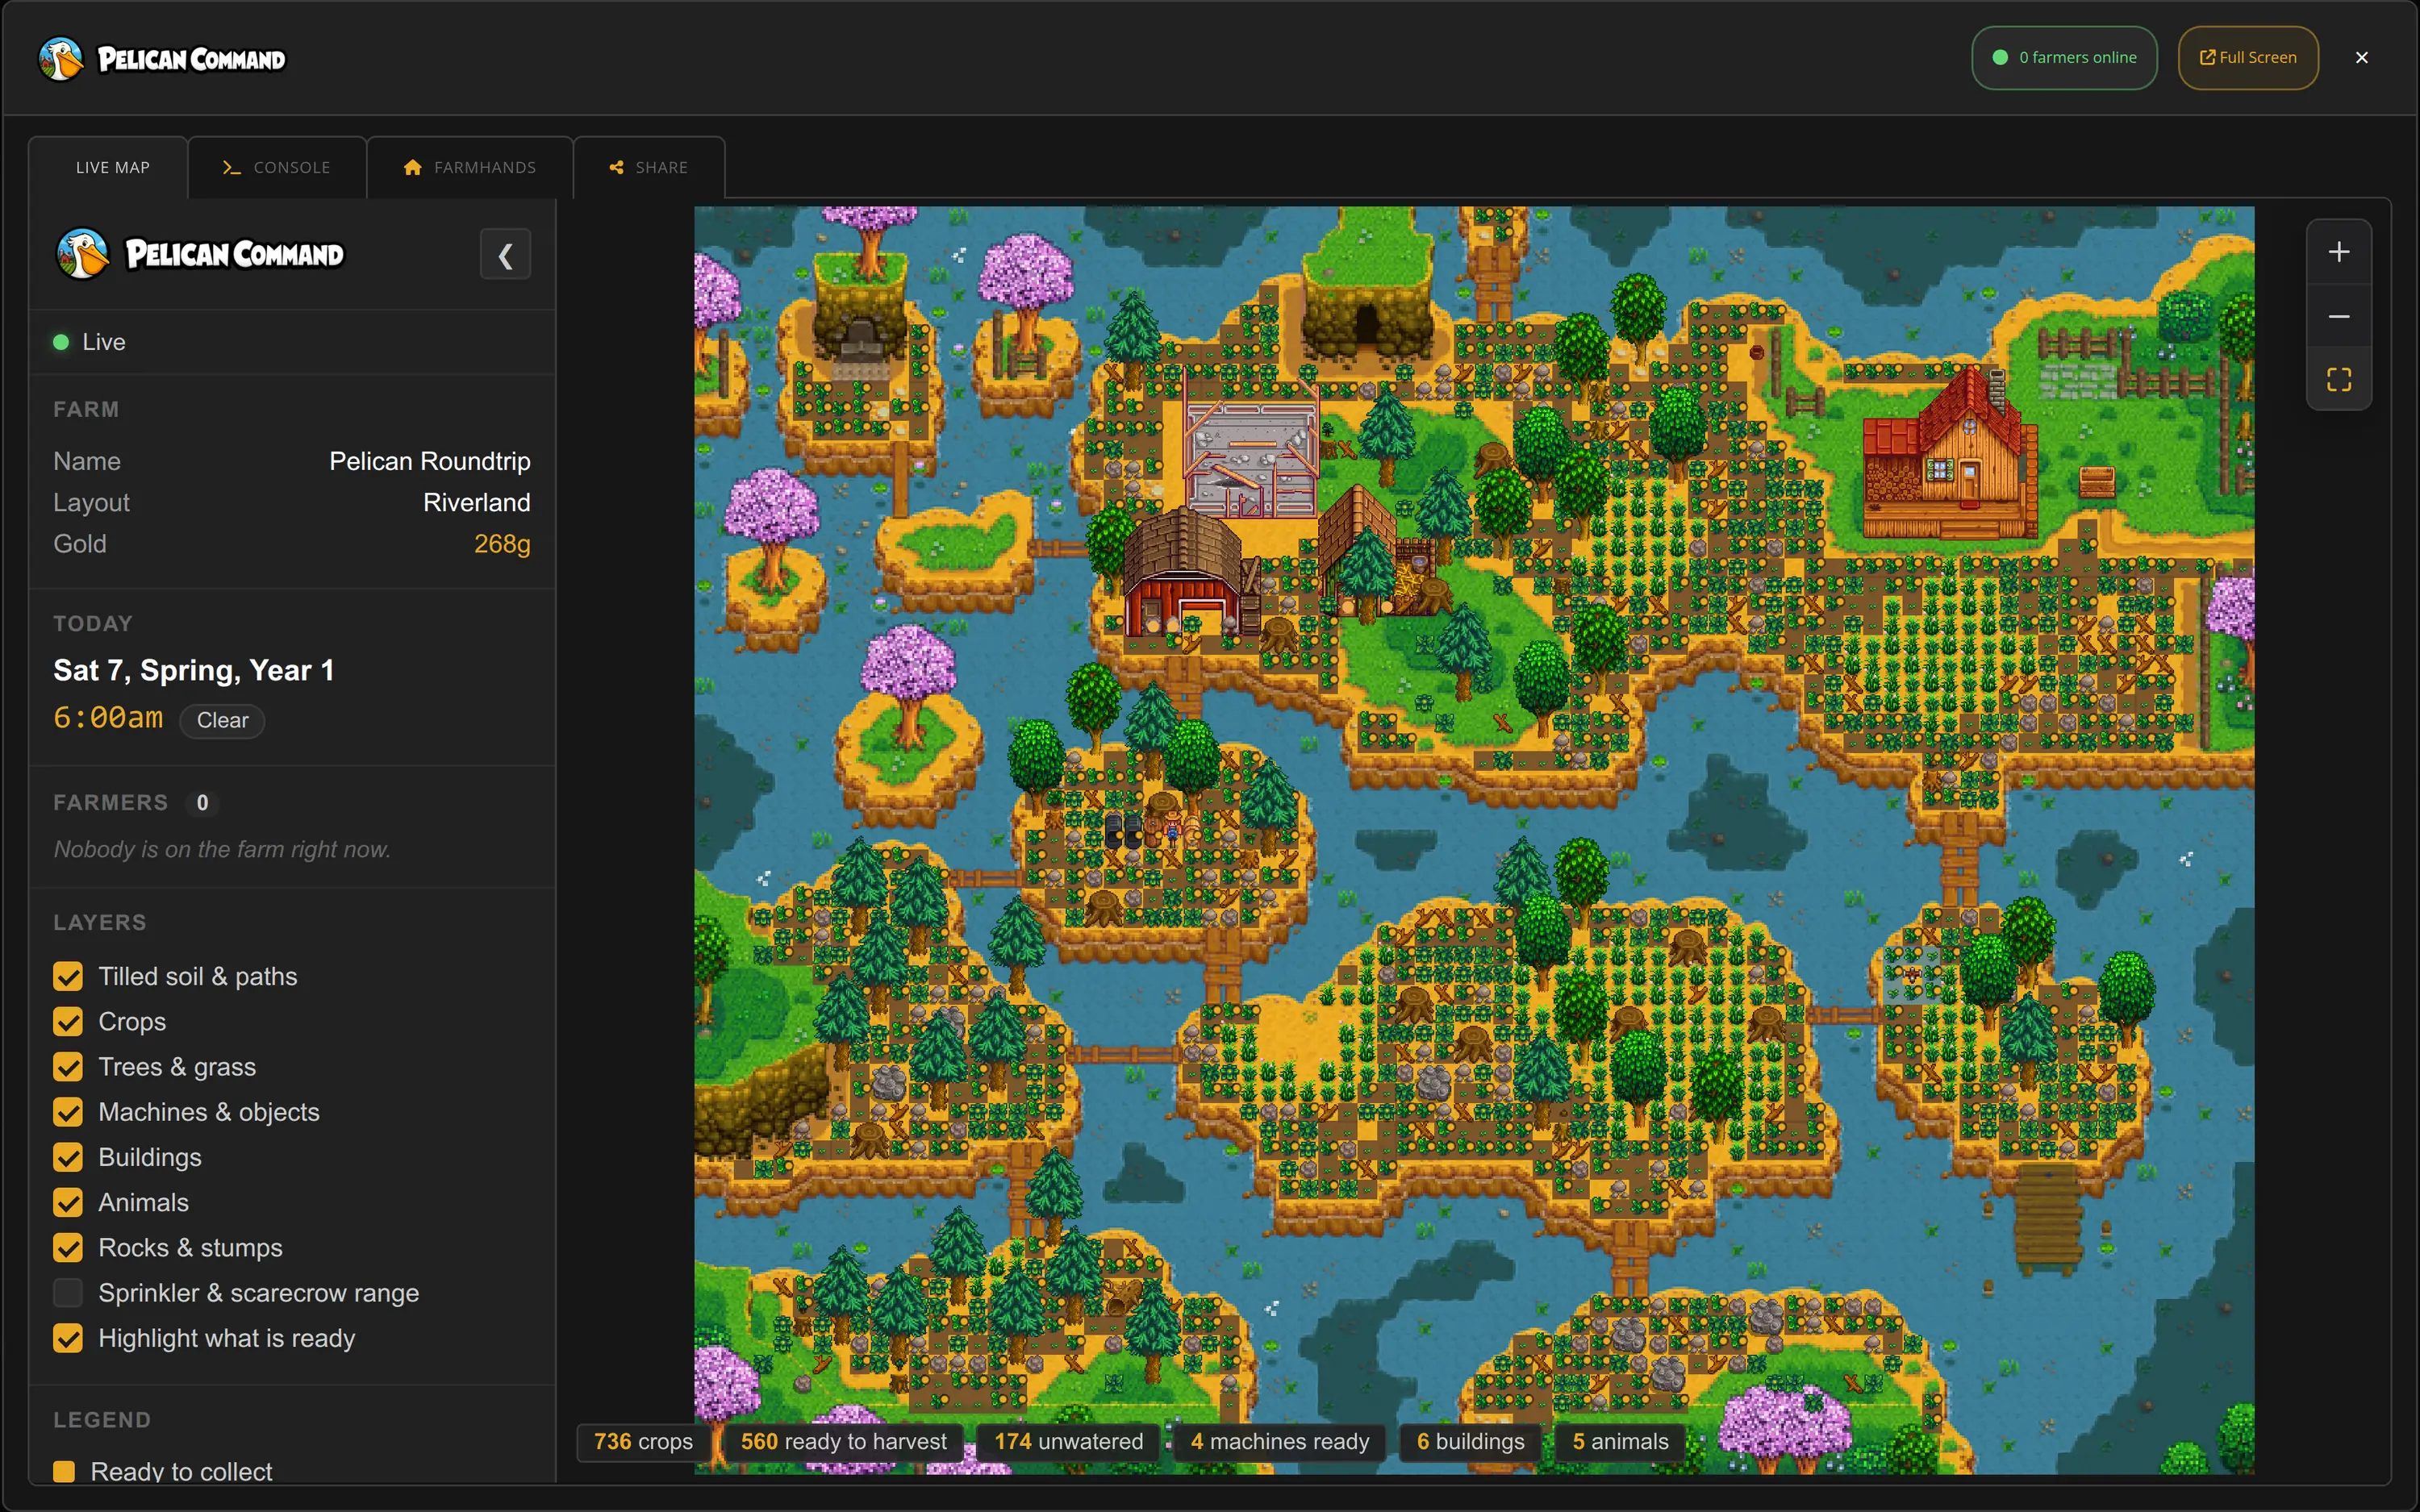The height and width of the screenshot is (1512, 2420).
Task: Click the Nobody is on the farm message
Action: 222,849
